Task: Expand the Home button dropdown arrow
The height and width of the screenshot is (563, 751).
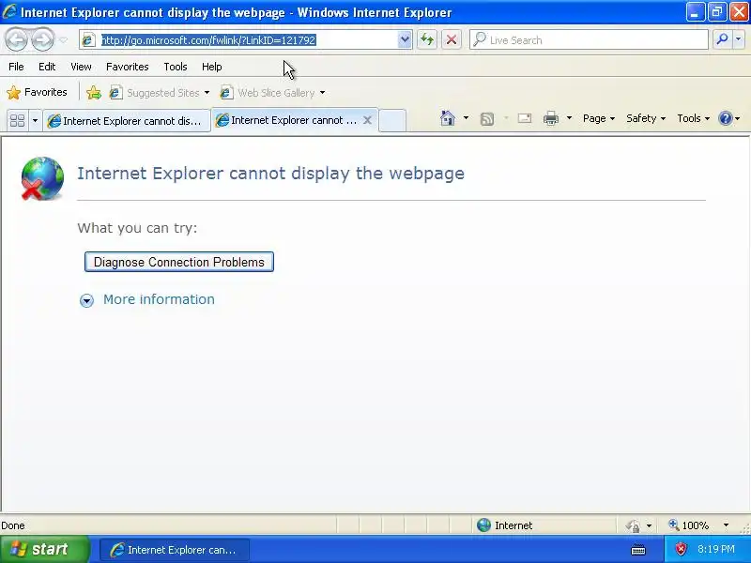Action: (466, 118)
